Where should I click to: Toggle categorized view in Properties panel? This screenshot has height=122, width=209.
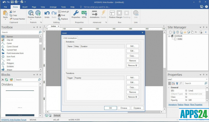[x=170, y=83]
